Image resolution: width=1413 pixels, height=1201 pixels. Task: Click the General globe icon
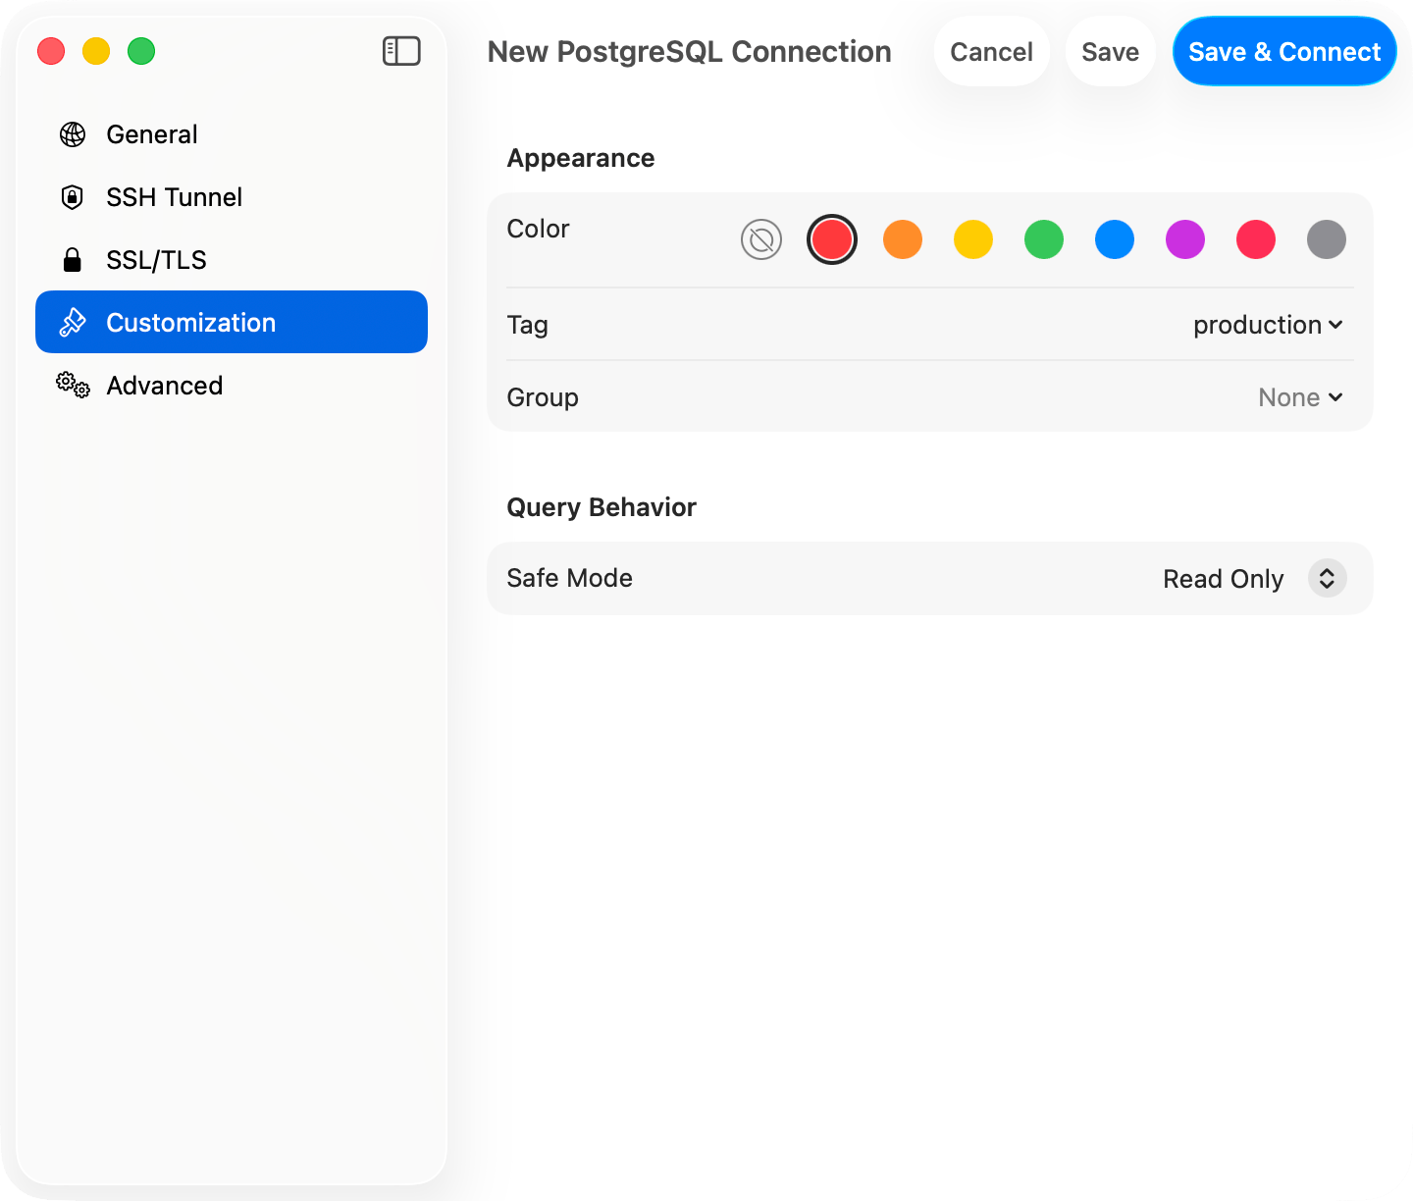point(73,134)
